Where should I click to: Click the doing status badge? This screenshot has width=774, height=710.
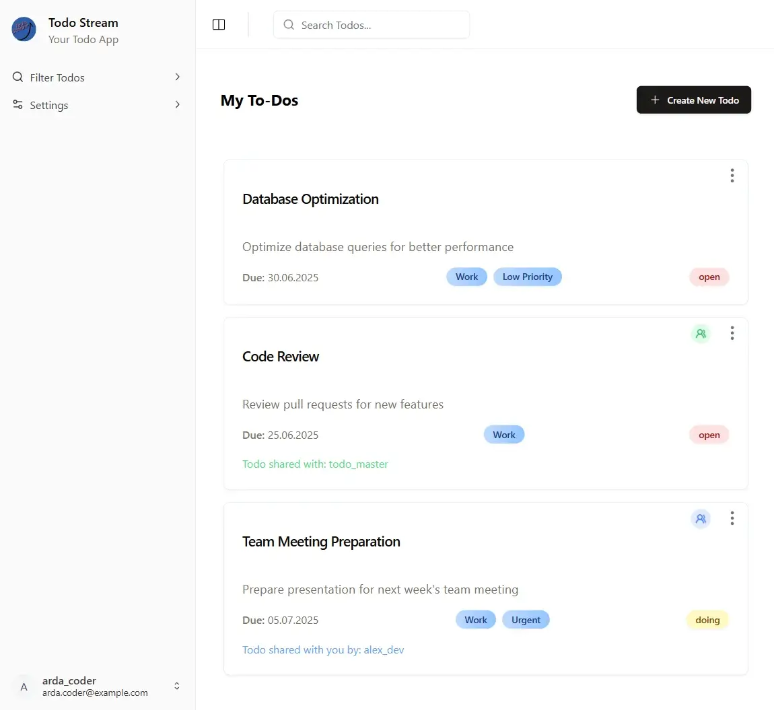(707, 620)
